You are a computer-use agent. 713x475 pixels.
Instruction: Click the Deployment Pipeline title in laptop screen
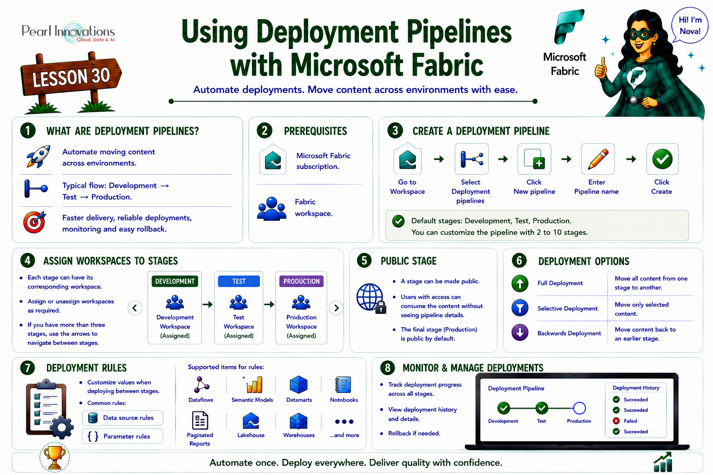pyautogui.click(x=516, y=388)
